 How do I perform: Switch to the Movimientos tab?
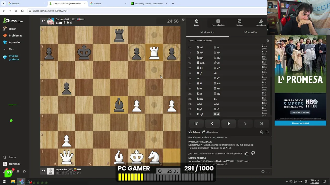click(x=207, y=32)
